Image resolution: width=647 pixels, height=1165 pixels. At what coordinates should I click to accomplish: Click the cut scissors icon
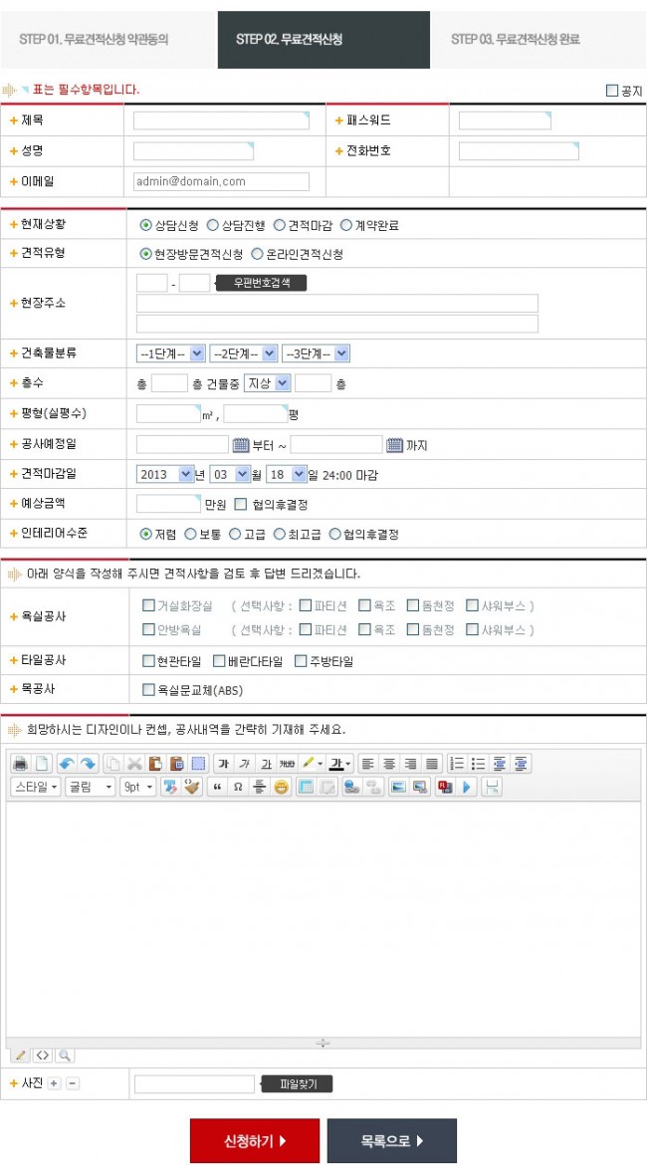tap(134, 763)
